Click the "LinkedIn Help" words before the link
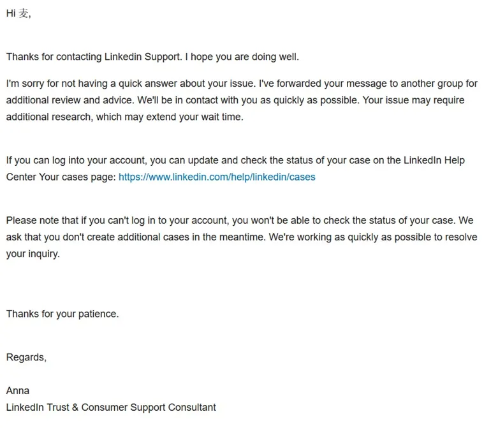Image resolution: width=491 pixels, height=428 pixels. click(434, 161)
